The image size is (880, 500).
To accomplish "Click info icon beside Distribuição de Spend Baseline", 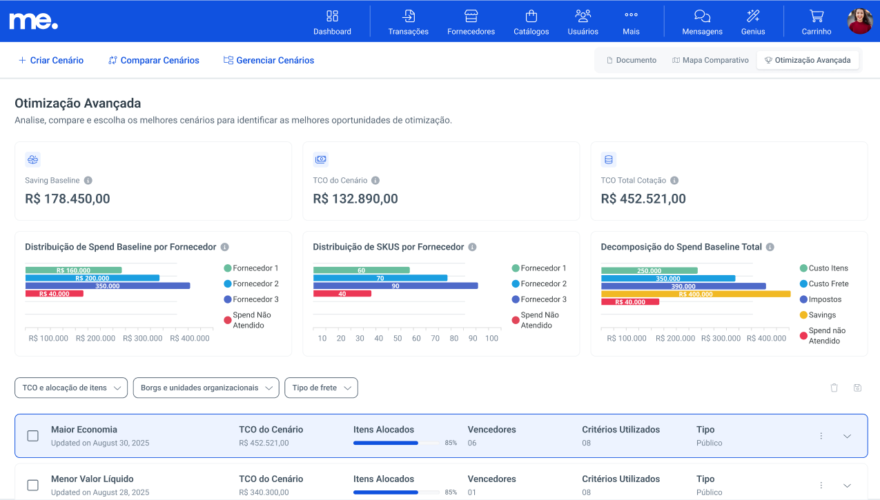I will (224, 247).
